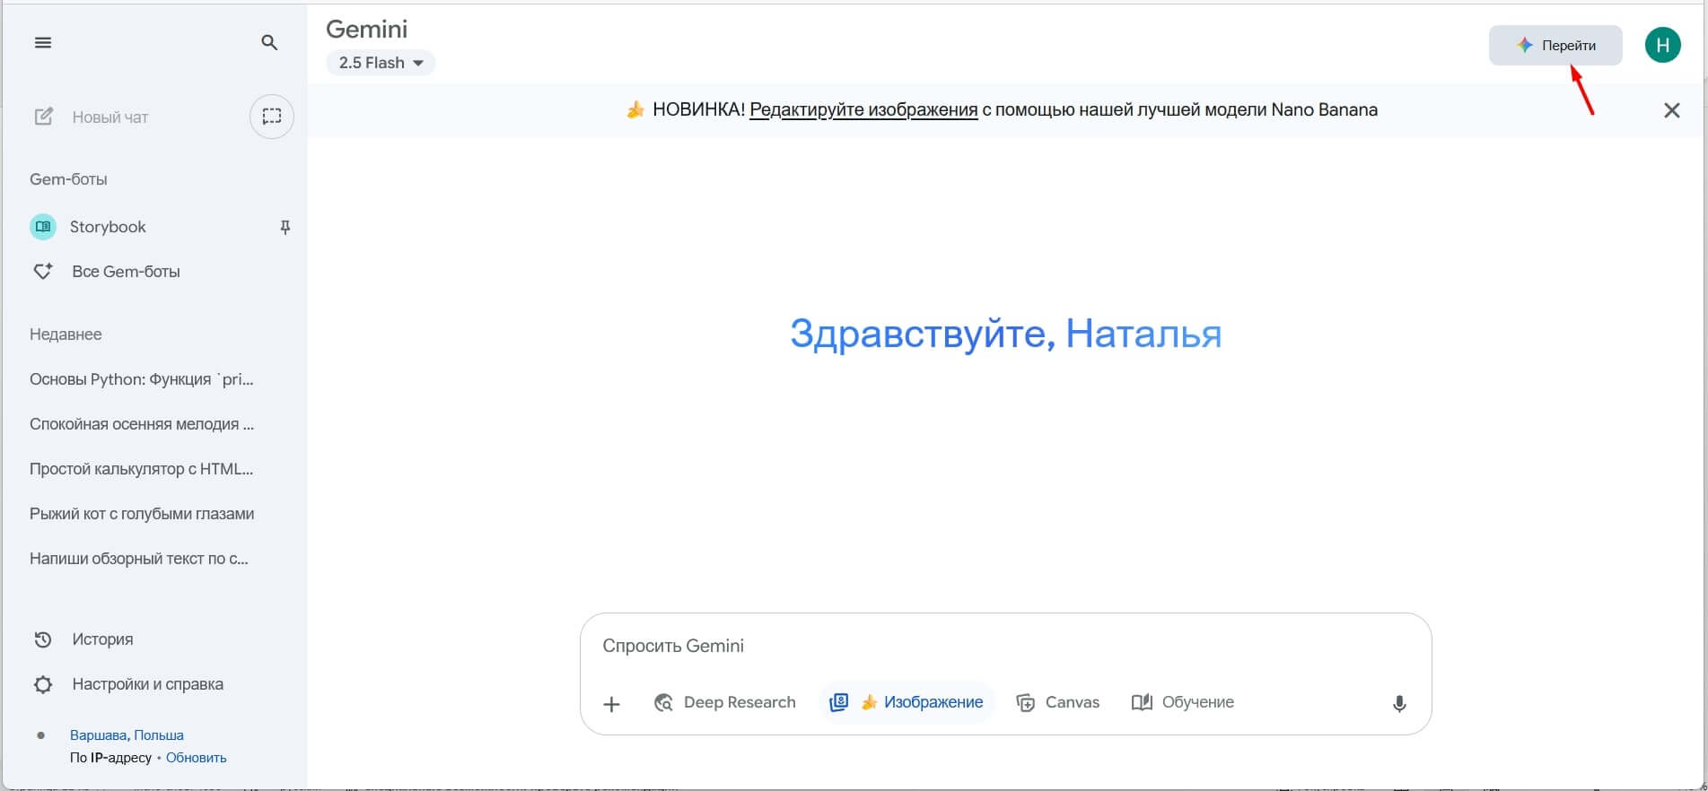Click the Storybook gem icon
This screenshot has width=1708, height=791.
coord(43,227)
